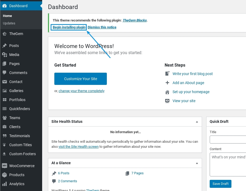Click the Dashboard gauge icon
The image size is (246, 191).
pos(5,6)
